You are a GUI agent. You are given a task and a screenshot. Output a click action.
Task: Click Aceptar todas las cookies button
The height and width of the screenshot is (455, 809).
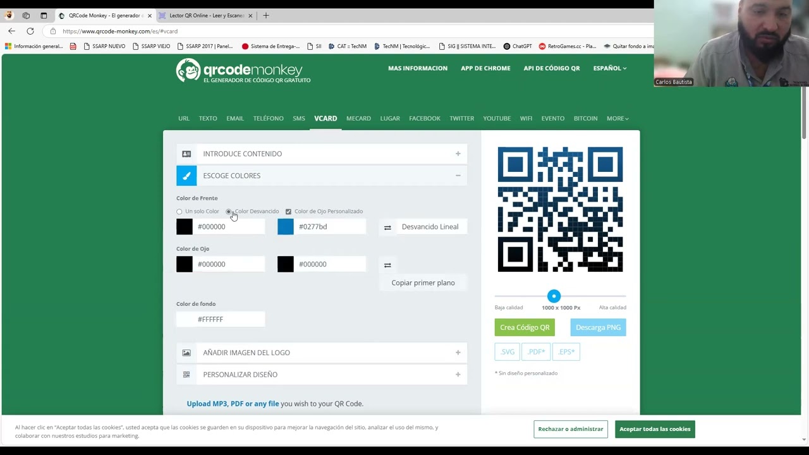tap(655, 429)
